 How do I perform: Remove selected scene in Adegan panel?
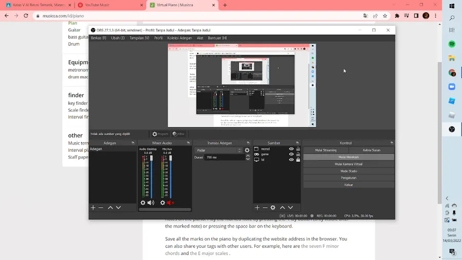tap(101, 208)
